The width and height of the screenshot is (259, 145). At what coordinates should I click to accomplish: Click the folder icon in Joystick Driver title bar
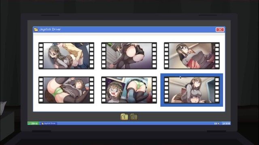tap(36, 29)
